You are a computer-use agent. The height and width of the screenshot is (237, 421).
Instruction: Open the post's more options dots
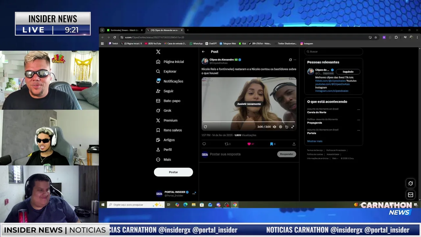[295, 60]
